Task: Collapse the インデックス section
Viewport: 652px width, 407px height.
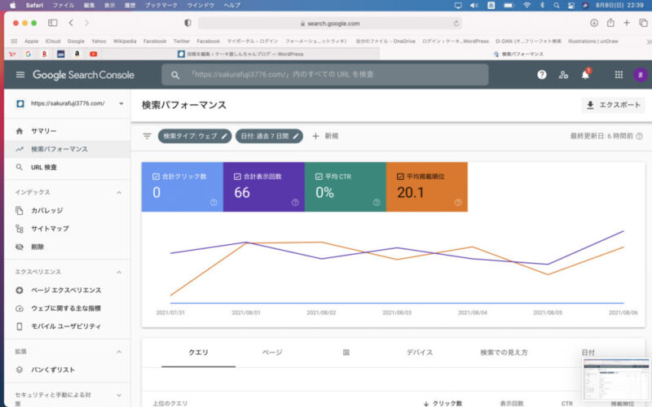Action: (119, 192)
